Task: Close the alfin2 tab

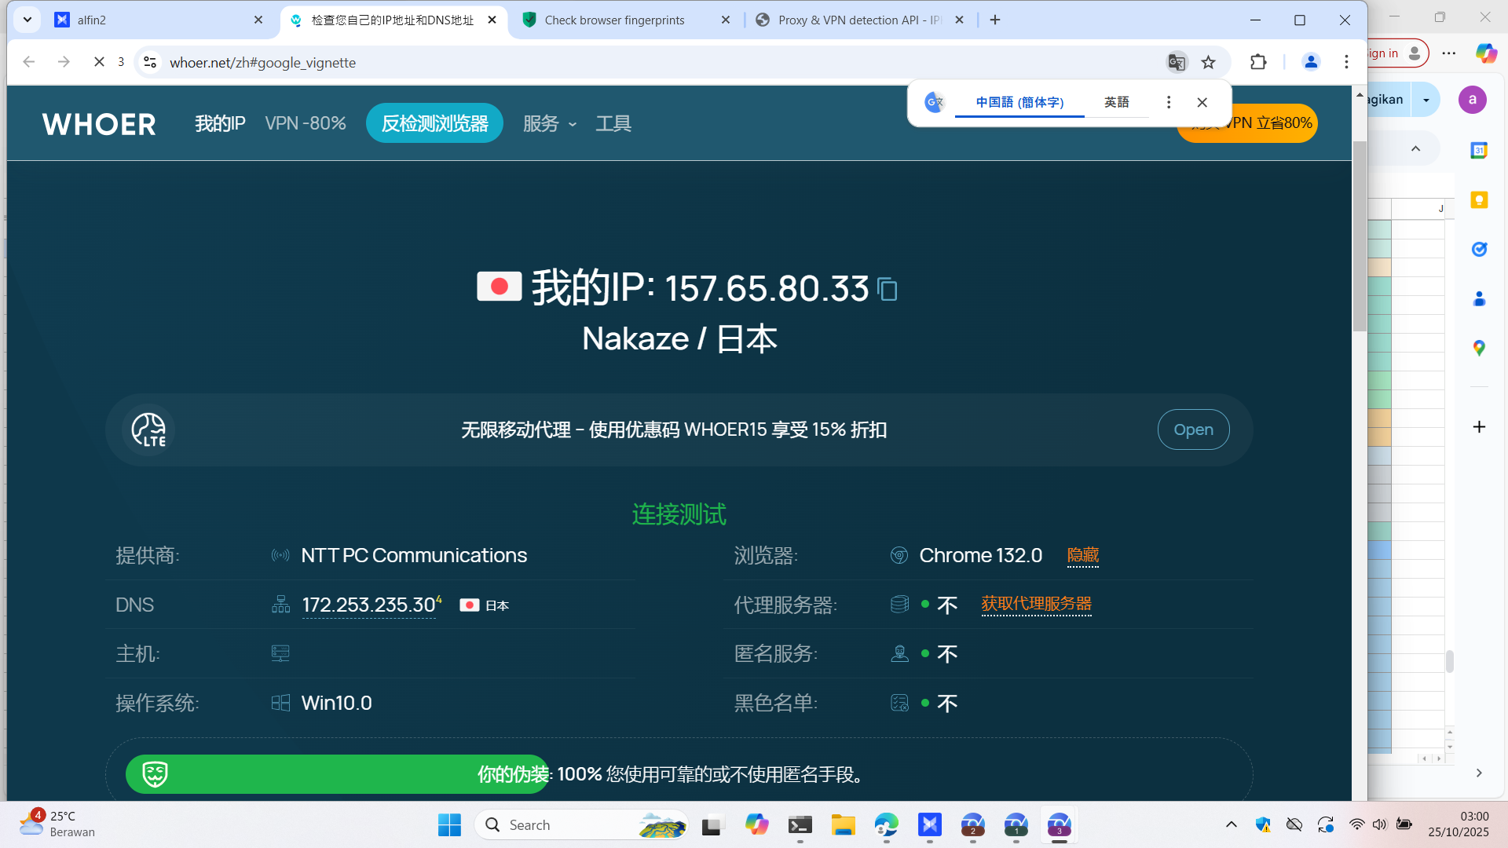Action: pyautogui.click(x=258, y=20)
